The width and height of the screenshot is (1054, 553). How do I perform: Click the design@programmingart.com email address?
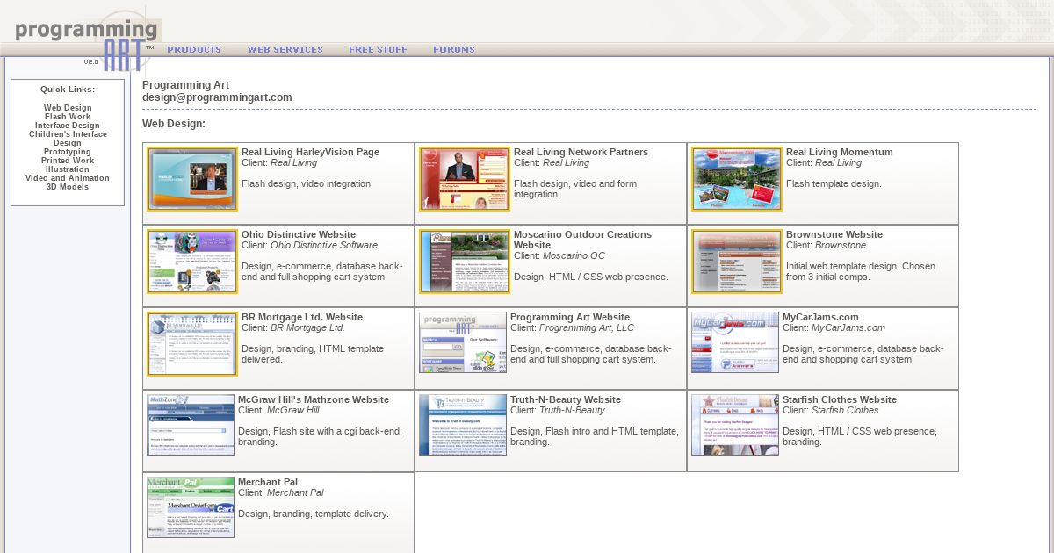(217, 97)
